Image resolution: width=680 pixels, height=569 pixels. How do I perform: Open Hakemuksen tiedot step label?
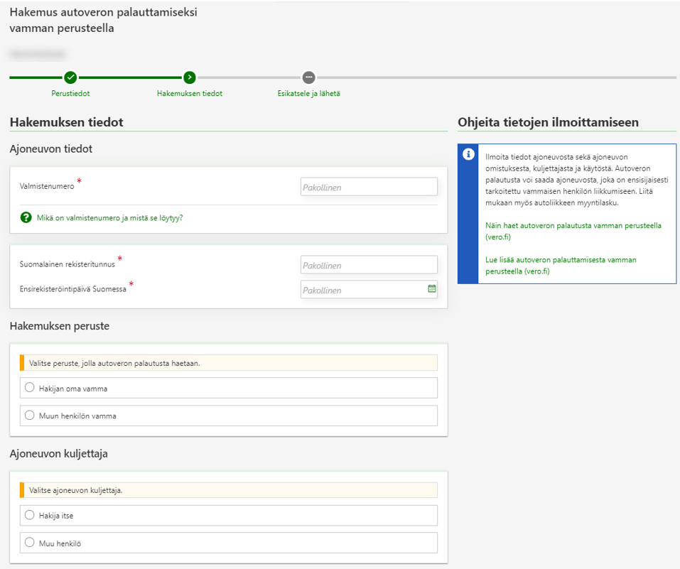point(189,94)
